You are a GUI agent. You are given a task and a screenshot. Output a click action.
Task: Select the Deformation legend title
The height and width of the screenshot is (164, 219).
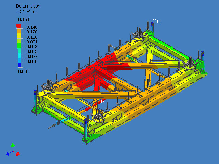[28, 6]
